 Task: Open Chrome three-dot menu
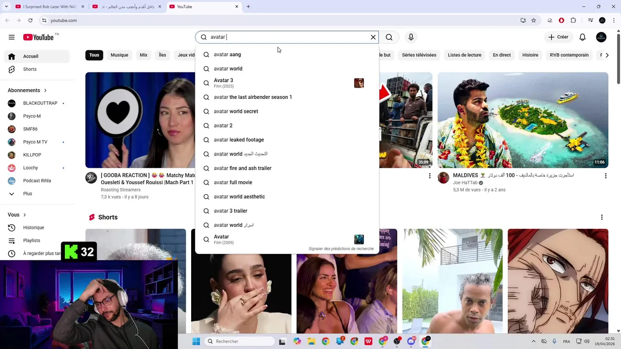pyautogui.click(x=614, y=20)
